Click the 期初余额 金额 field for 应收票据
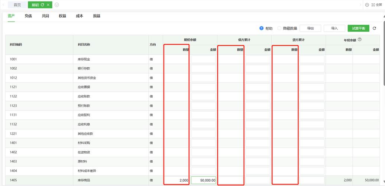Viewport: 385px width, 186px height. [203, 87]
